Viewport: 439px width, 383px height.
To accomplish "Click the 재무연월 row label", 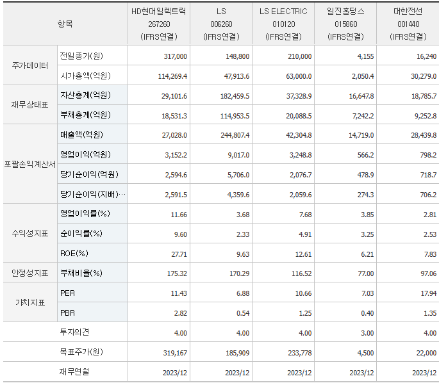I will [x=74, y=372].
